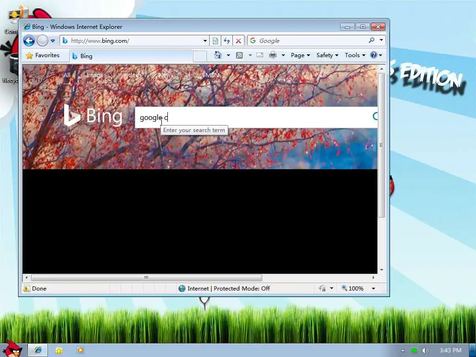Click the warning icon in status bar

tap(26, 288)
